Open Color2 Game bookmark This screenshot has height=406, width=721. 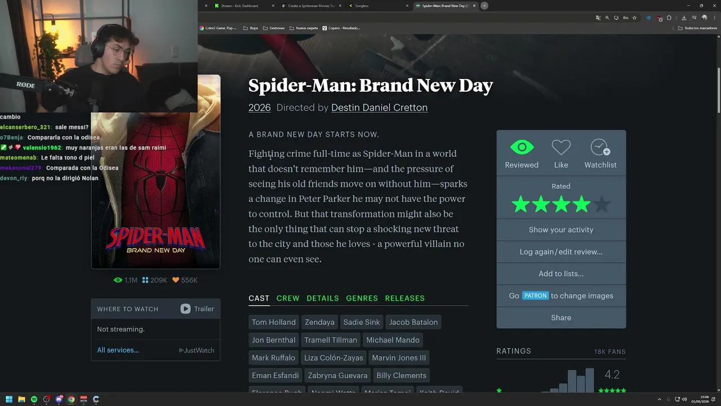(219, 28)
